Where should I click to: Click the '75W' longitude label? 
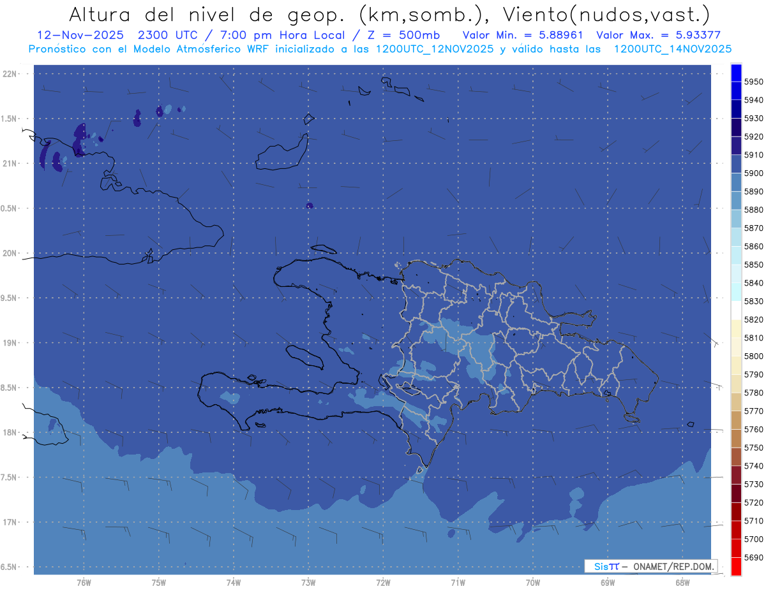pos(158,583)
